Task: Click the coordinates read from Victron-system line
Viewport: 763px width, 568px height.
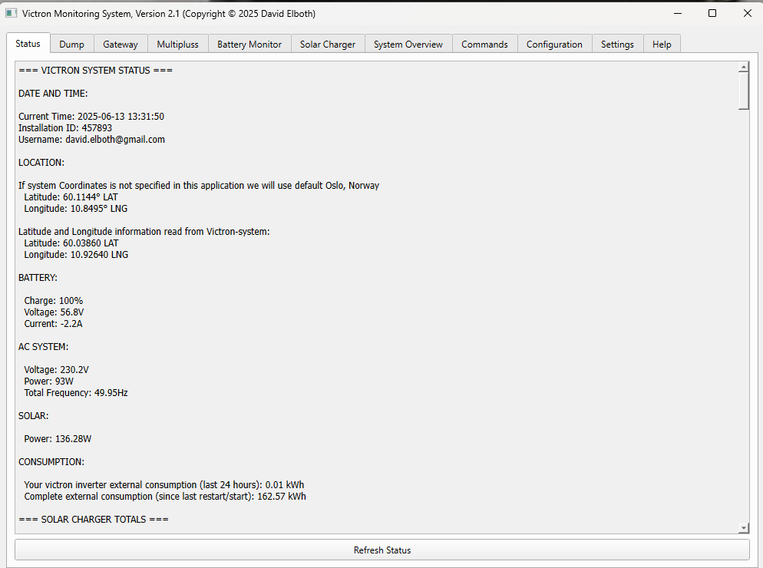Action: pos(144,232)
